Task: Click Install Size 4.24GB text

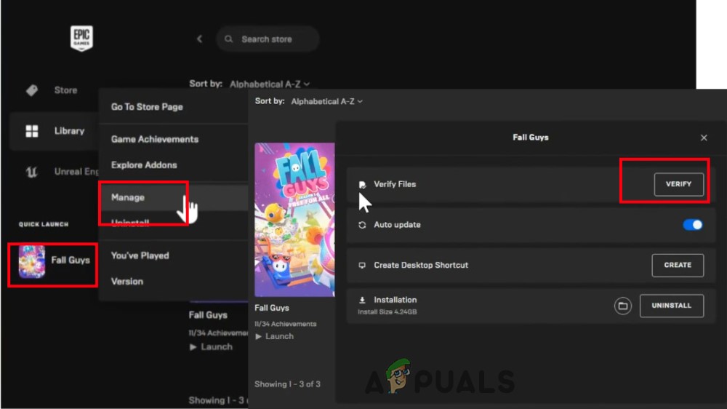Action: point(387,312)
